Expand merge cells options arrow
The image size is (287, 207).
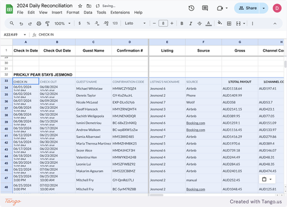click(244, 24)
